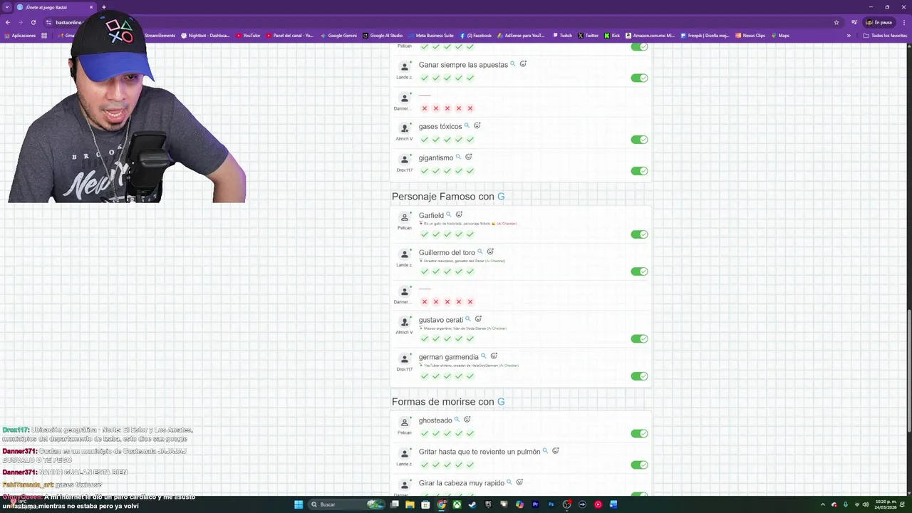
Task: React to 'Girar la cabeza muy rapido'
Action: (x=519, y=482)
